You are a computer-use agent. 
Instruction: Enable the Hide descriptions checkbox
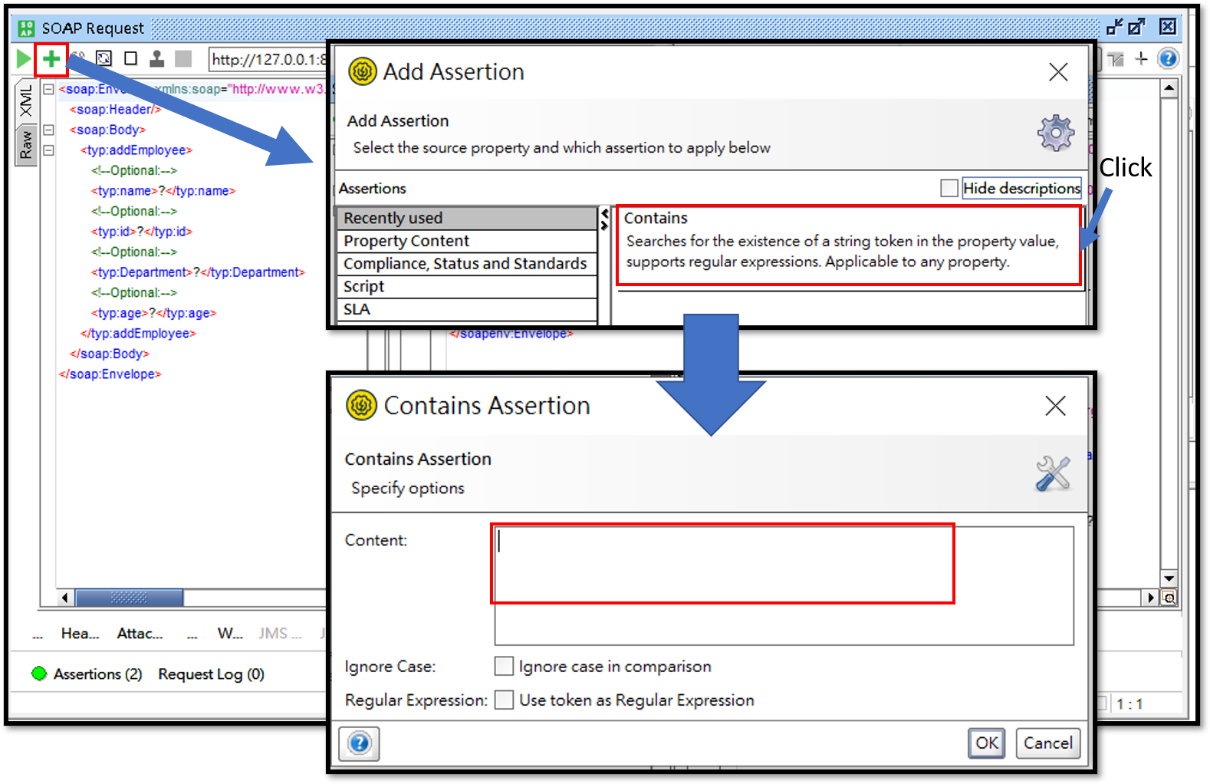pyautogui.click(x=949, y=188)
